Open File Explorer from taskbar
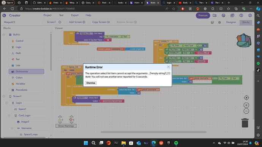 pyautogui.click(x=123, y=143)
